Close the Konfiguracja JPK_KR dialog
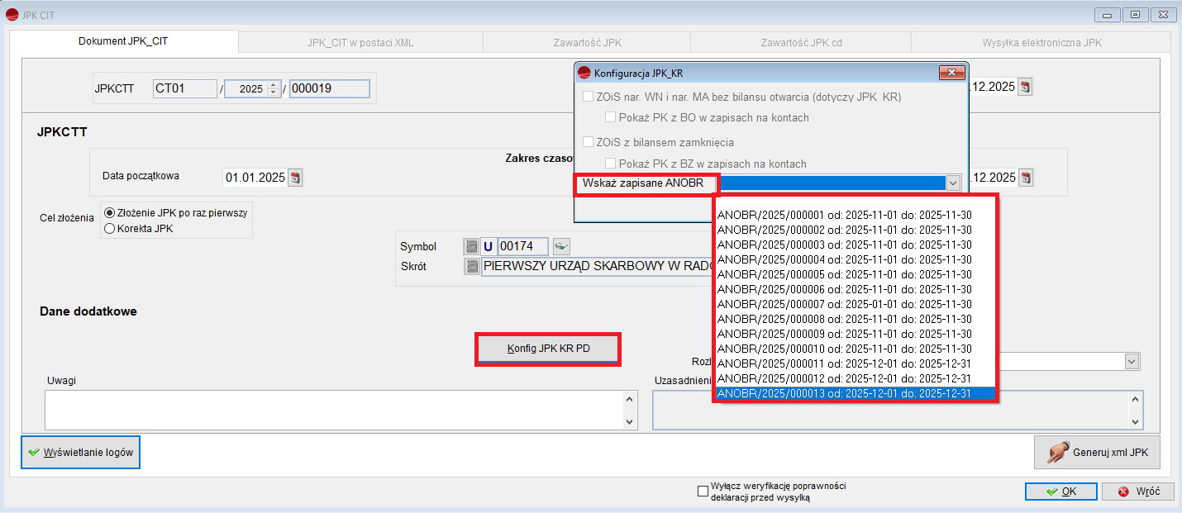The height and width of the screenshot is (513, 1182). click(952, 73)
